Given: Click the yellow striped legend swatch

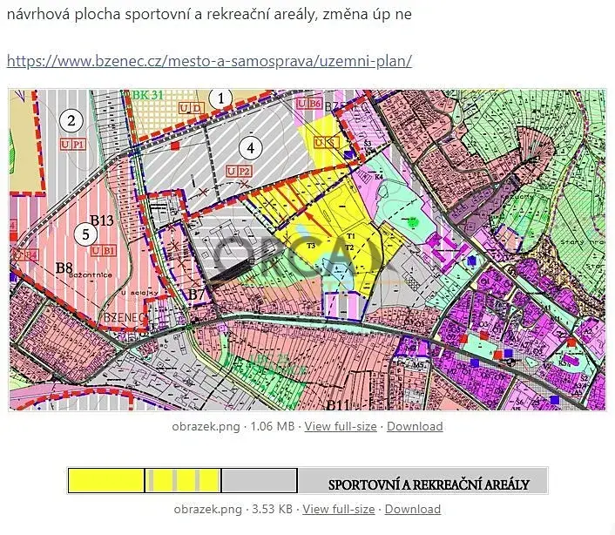Looking at the screenshot, I should (x=183, y=481).
